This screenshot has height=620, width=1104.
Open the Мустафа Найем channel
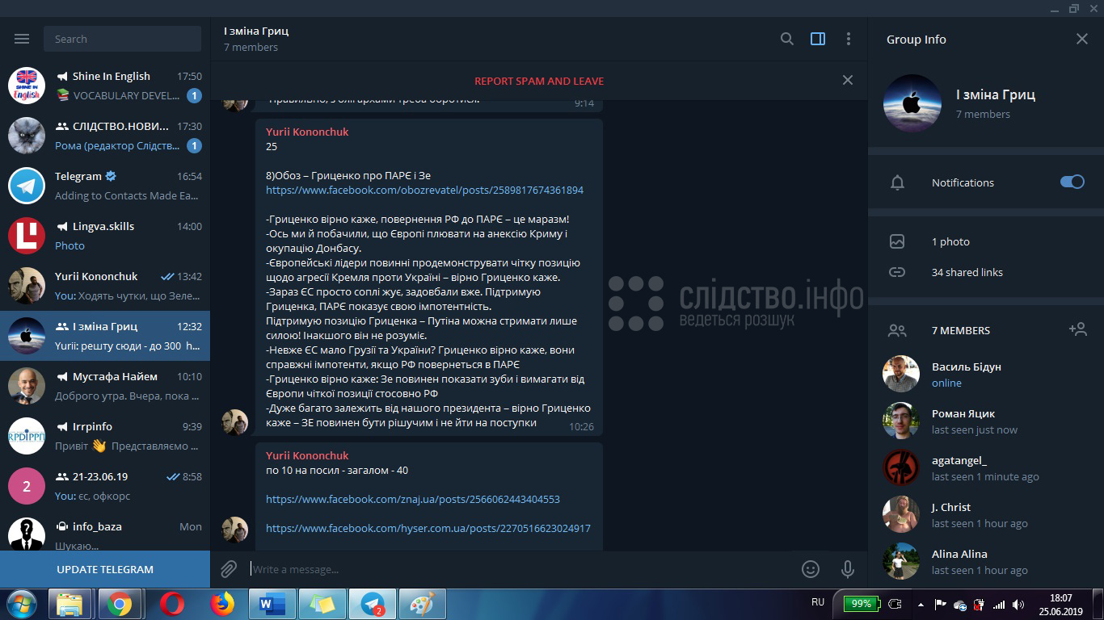click(105, 386)
